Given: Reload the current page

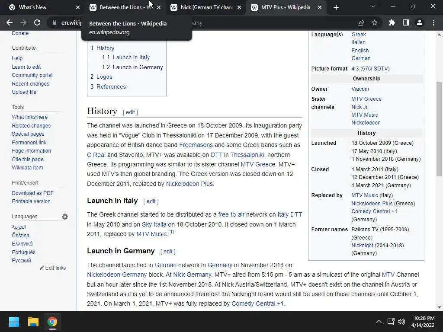Looking at the screenshot, I should [x=37, y=22].
